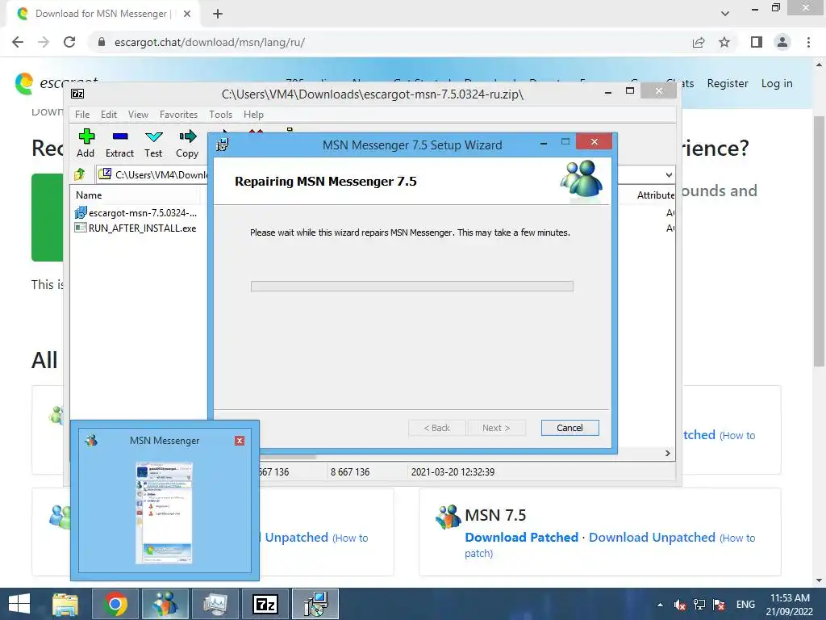Open the View menu in 7-Zip
The height and width of the screenshot is (620, 826).
point(138,115)
